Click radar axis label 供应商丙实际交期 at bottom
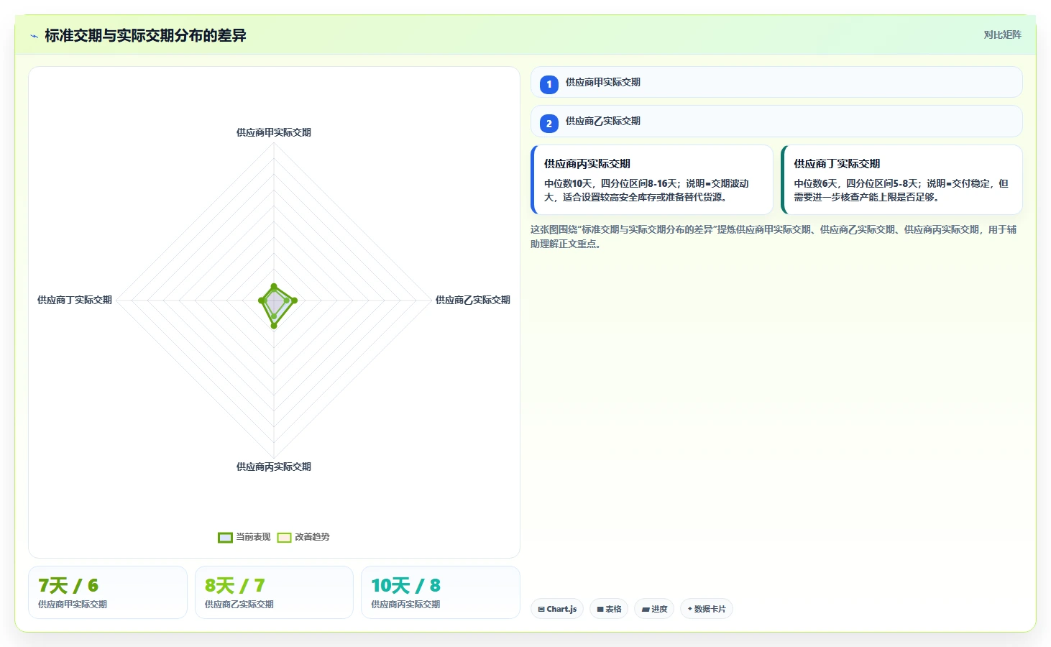The height and width of the screenshot is (647, 1051). pos(274,467)
